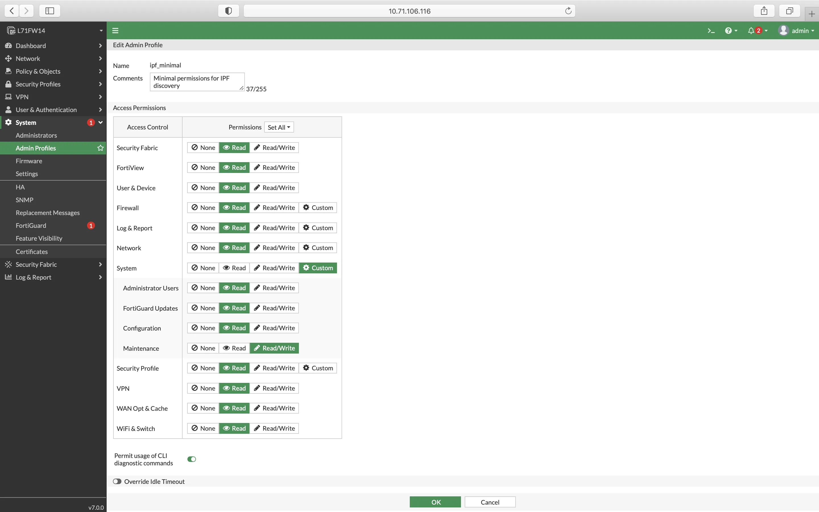The height and width of the screenshot is (512, 819).
Task: Toggle the hamburger sidebar menu icon
Action: [x=115, y=30]
